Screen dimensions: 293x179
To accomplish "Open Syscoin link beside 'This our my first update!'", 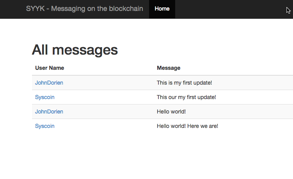I will (x=44, y=97).
